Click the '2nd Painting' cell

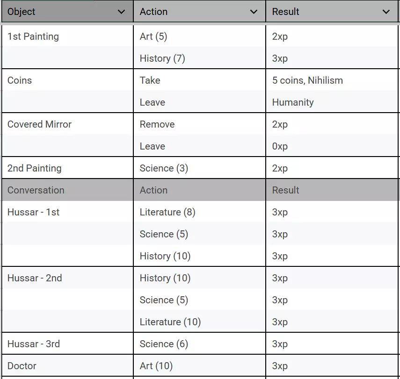pyautogui.click(x=34, y=168)
